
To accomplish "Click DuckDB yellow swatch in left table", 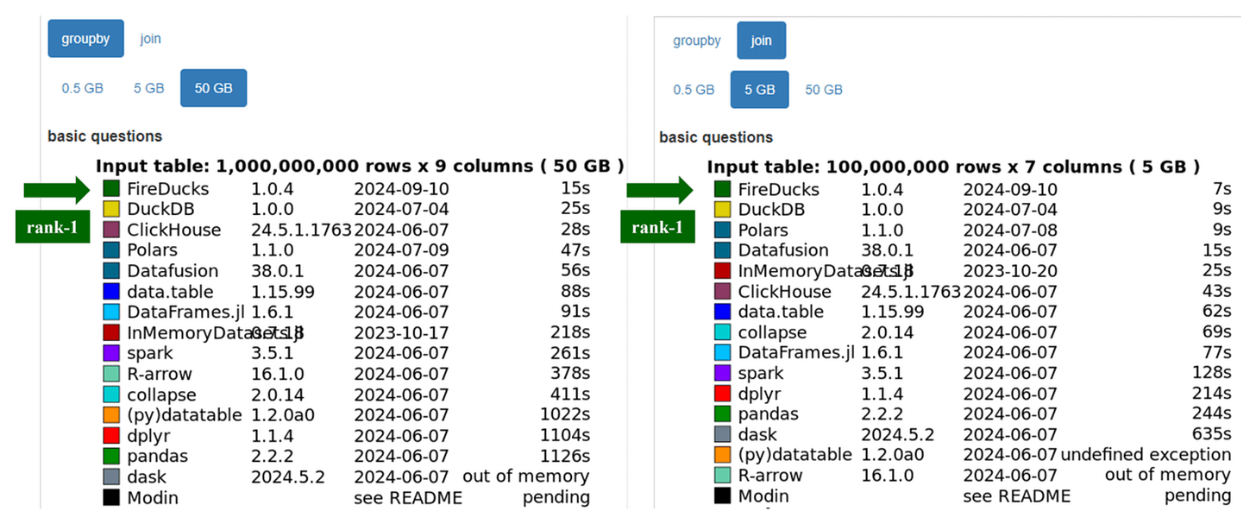I will pyautogui.click(x=111, y=209).
